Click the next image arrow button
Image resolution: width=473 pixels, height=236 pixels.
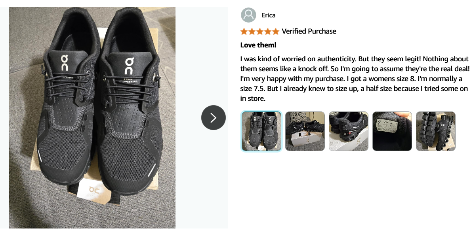pos(213,117)
